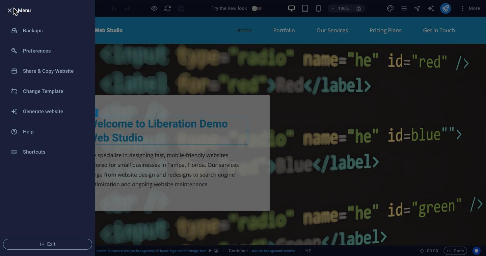Go to the Home nav link

pyautogui.click(x=244, y=30)
